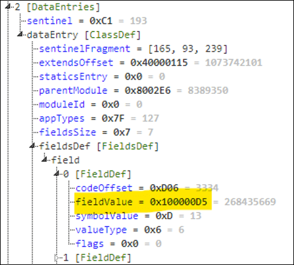Select the valueType = 0x6 row
The height and width of the screenshot is (265, 294).
point(130,230)
